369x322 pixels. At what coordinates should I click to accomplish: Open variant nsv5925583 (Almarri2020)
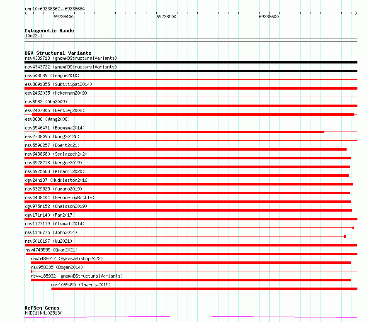[55, 171]
